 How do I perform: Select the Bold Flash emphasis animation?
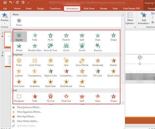coord(50,83)
